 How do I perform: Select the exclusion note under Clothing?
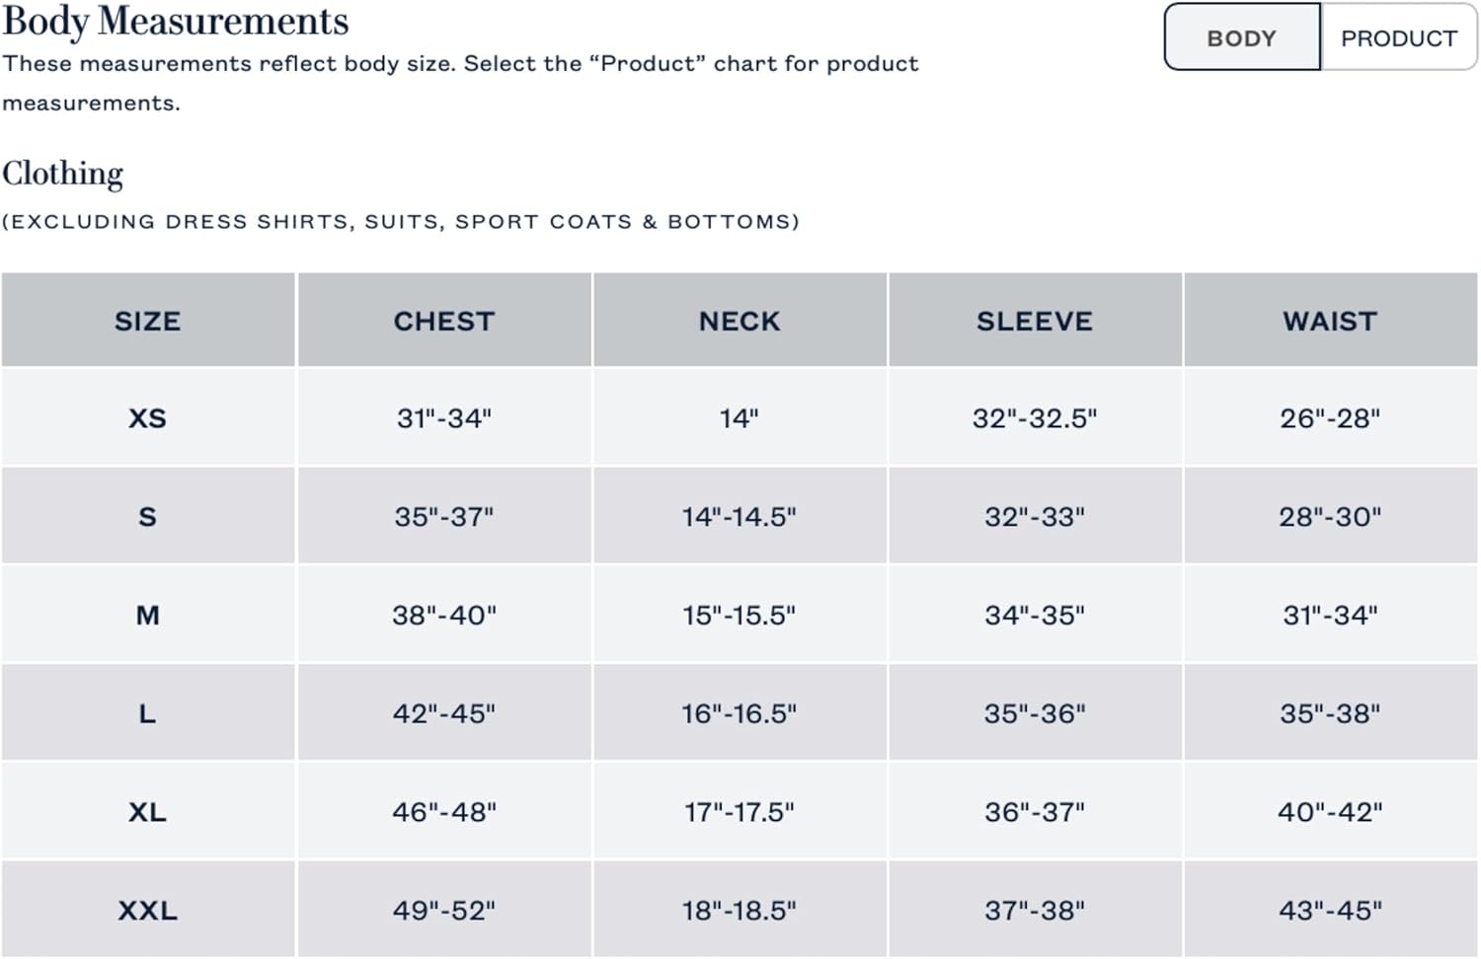tap(401, 221)
